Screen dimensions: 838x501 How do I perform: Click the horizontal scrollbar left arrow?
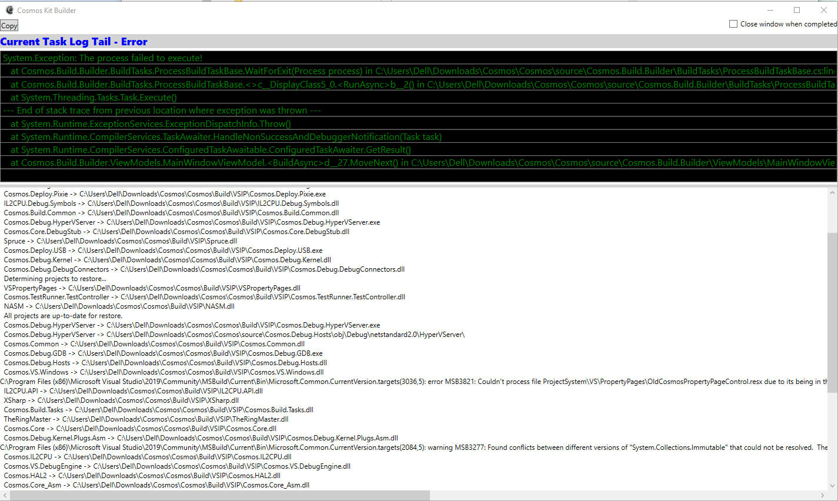[x=4, y=496]
